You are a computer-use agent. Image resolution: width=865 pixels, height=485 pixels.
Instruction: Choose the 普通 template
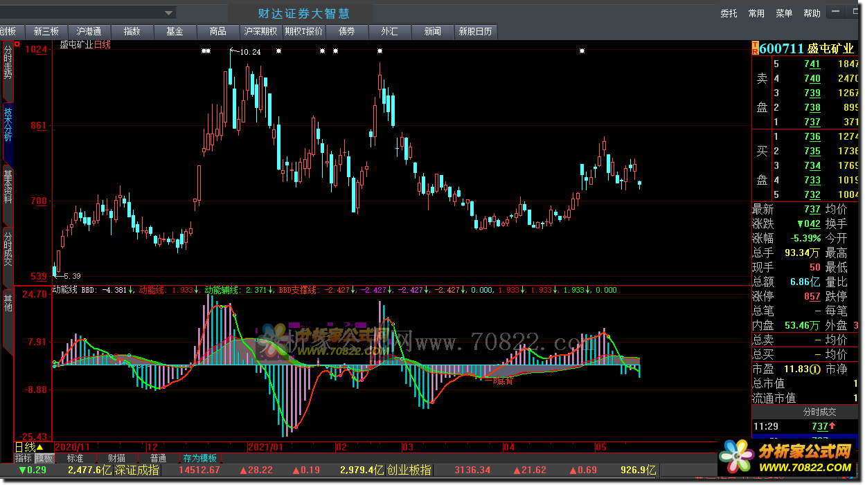(x=158, y=458)
